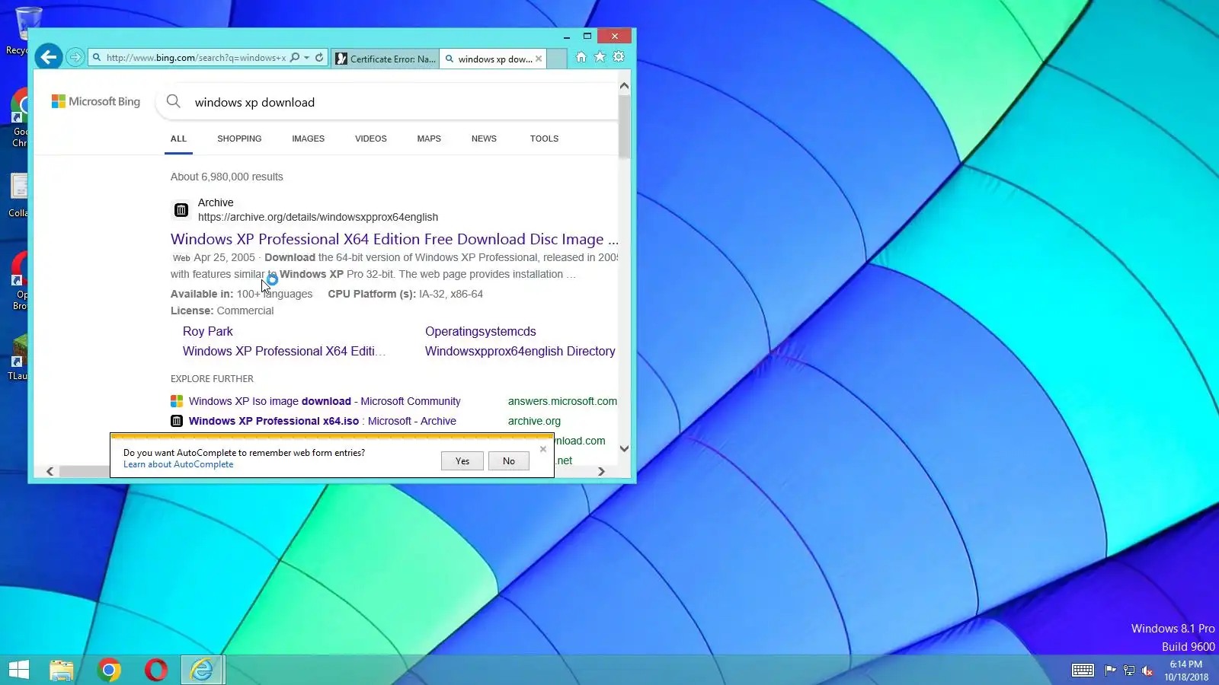
Task: Open the Bing TOOLS menu
Action: point(544,139)
